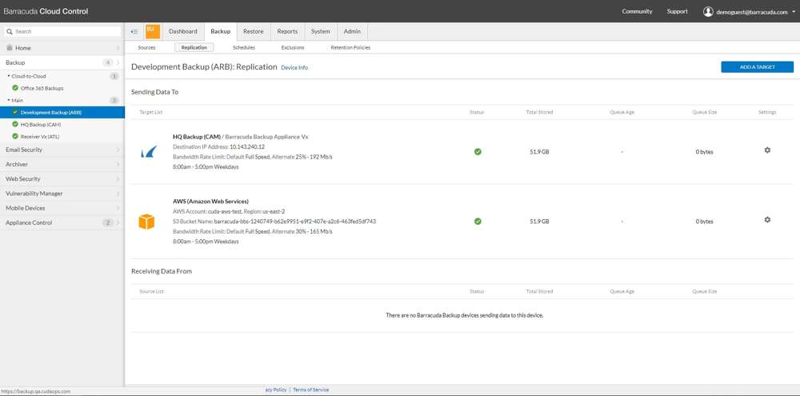
Task: Click the orange BU product icon
Action: pyautogui.click(x=153, y=31)
